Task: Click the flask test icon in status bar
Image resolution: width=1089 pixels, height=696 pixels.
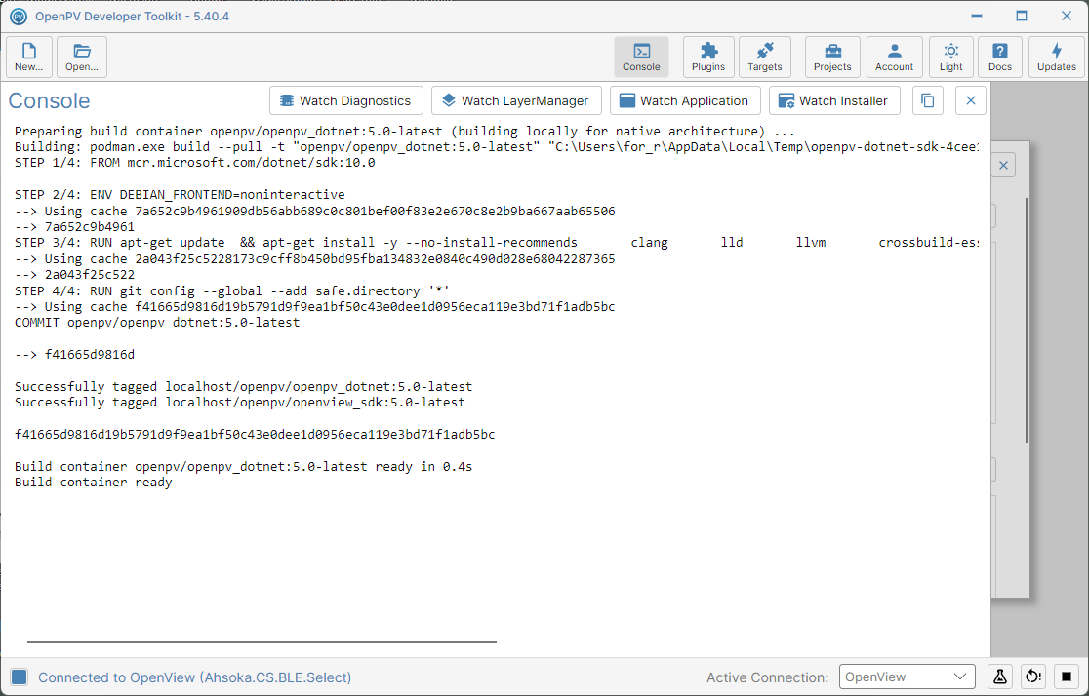Action: [x=1000, y=677]
